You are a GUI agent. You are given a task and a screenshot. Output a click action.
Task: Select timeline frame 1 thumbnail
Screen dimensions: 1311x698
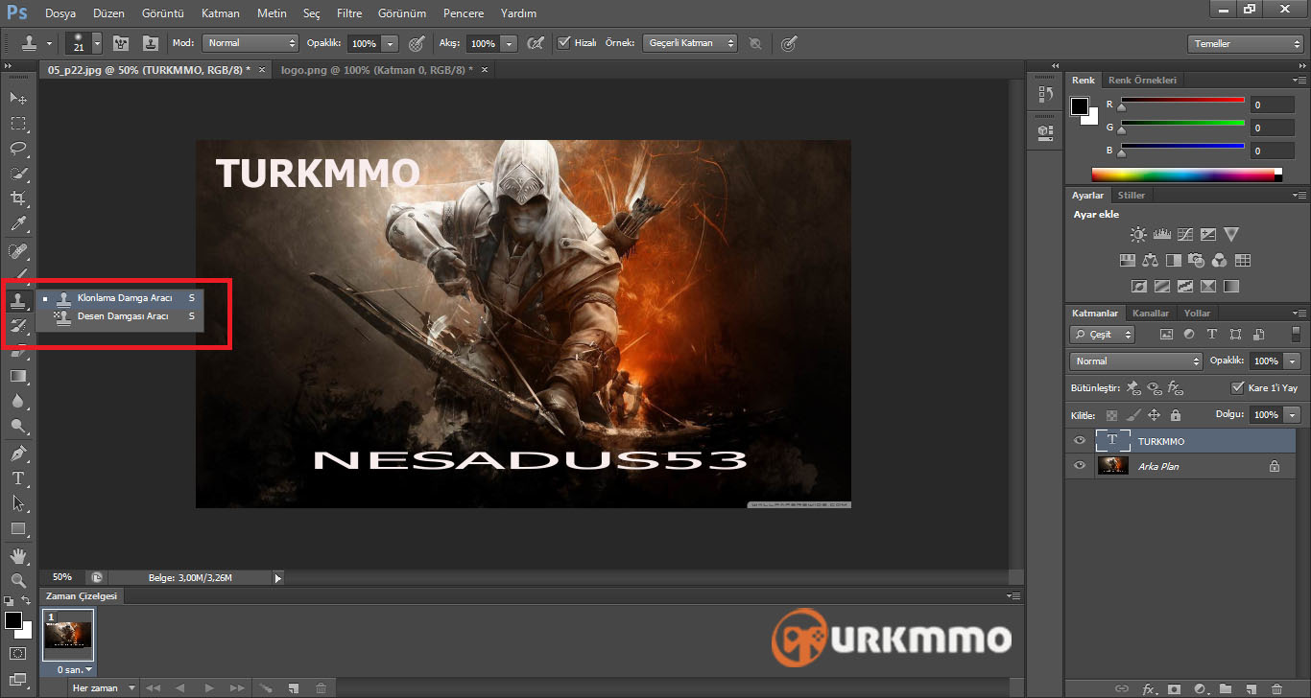click(68, 635)
